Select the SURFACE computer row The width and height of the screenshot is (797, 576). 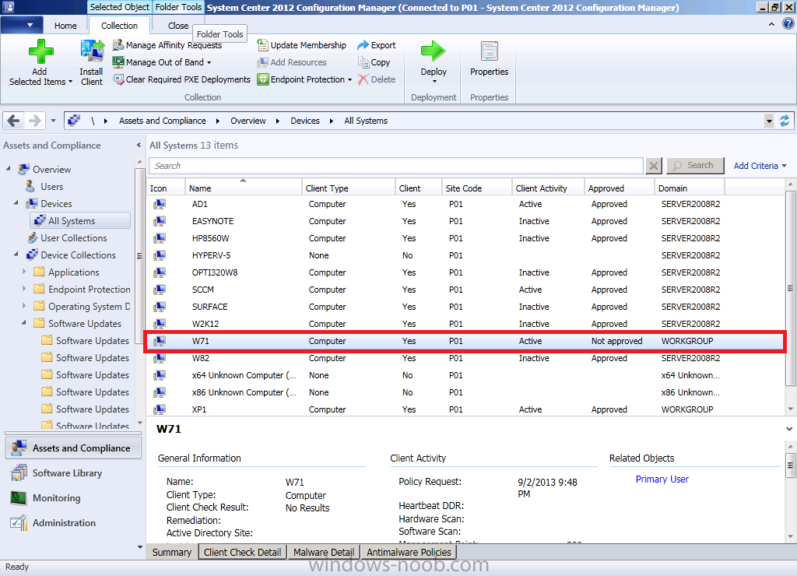[466, 307]
